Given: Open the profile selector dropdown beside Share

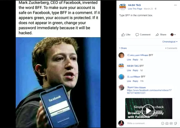Looking at the screenshot, I should [x=173, y=35].
